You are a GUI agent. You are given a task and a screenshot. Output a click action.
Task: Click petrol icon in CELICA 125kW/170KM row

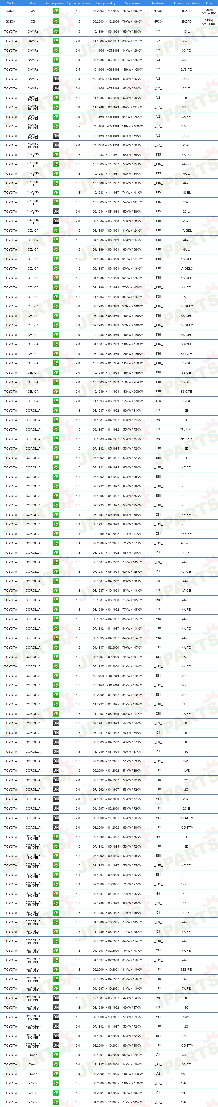click(56, 401)
